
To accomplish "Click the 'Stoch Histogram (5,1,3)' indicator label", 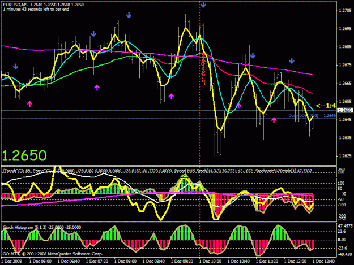I will pyautogui.click(x=25, y=227).
